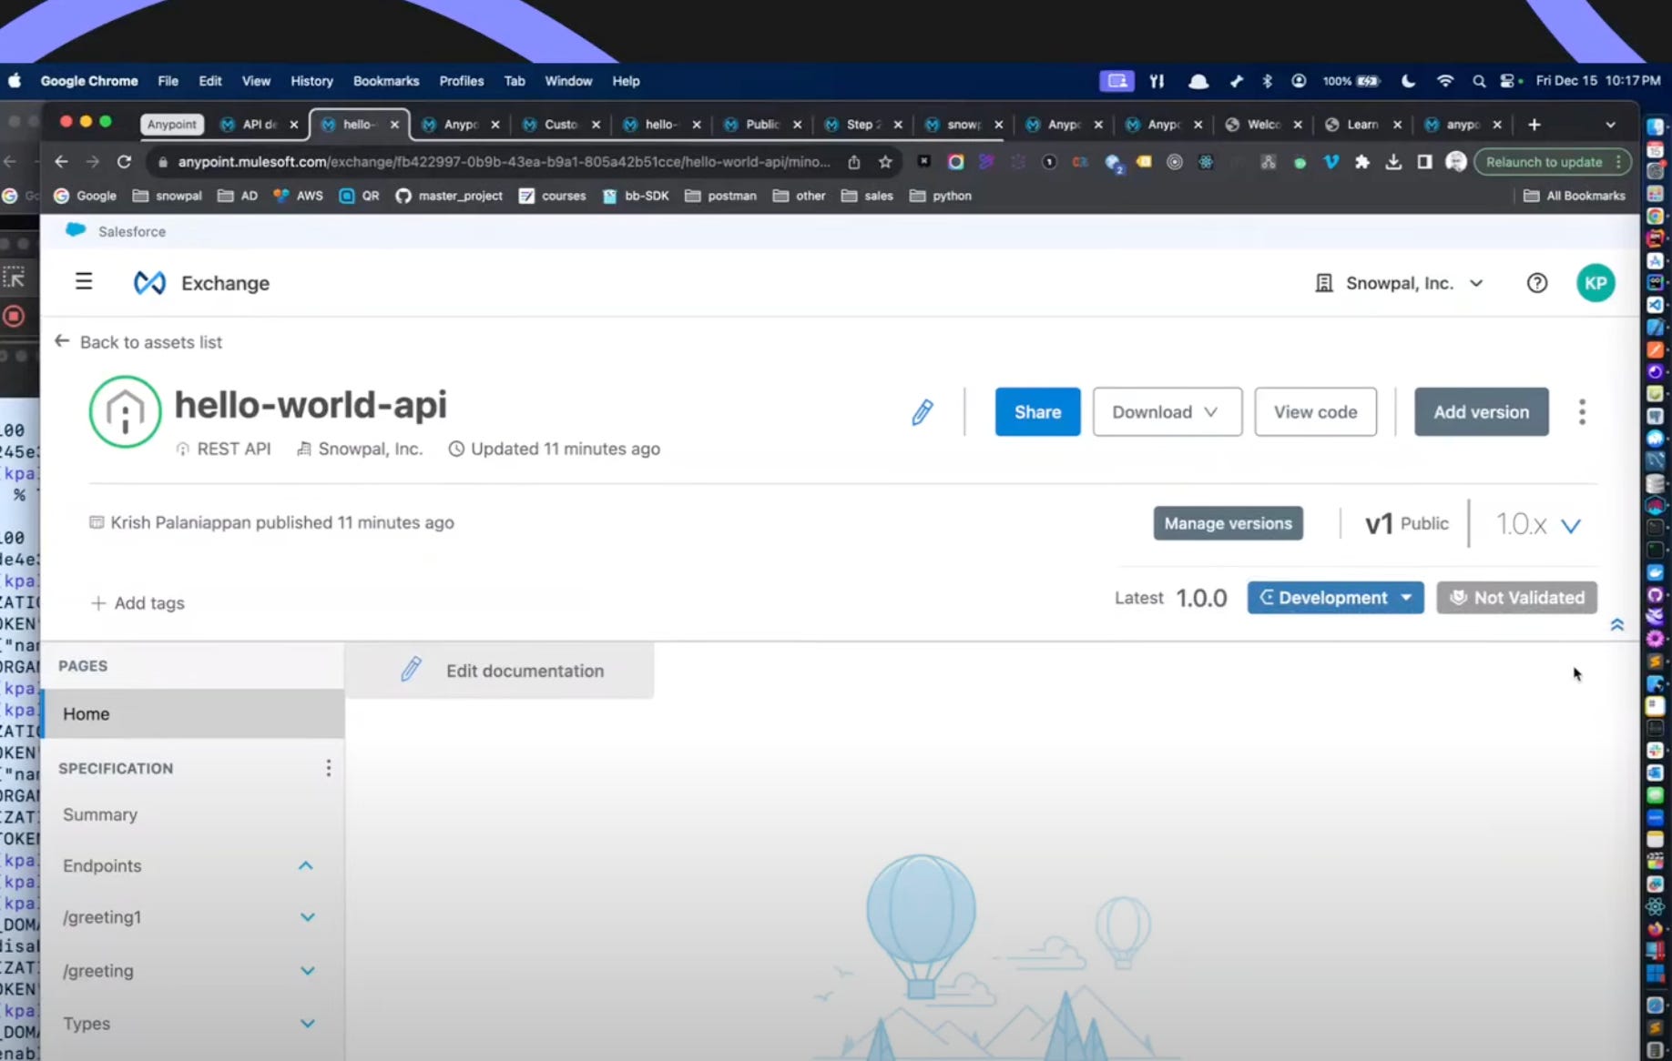Screen dimensions: 1672x1061
Task: Open macOS Control Center icon
Action: (x=1509, y=81)
